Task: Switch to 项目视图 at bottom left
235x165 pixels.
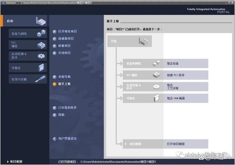Action: point(15,162)
